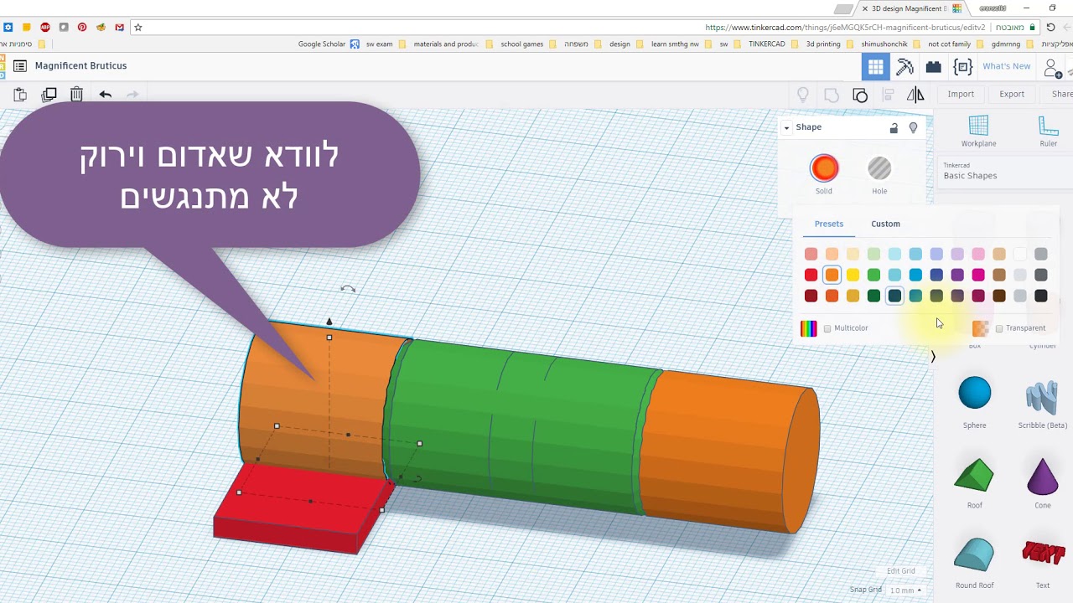Image resolution: width=1073 pixels, height=603 pixels.
Task: Click the Edit Grid link
Action: coord(901,571)
